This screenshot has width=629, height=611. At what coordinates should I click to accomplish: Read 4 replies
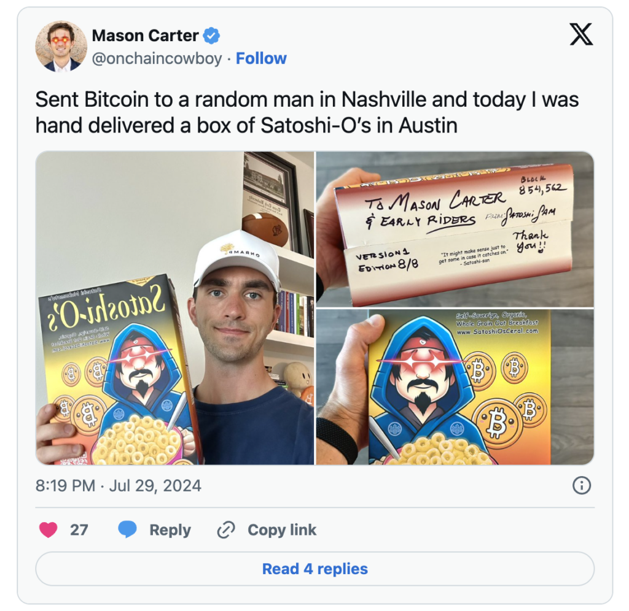(x=315, y=569)
